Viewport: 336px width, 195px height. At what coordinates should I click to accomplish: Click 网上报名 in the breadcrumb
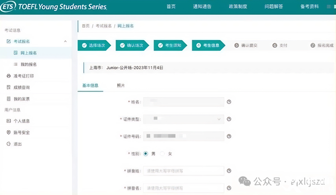pyautogui.click(x=125, y=26)
